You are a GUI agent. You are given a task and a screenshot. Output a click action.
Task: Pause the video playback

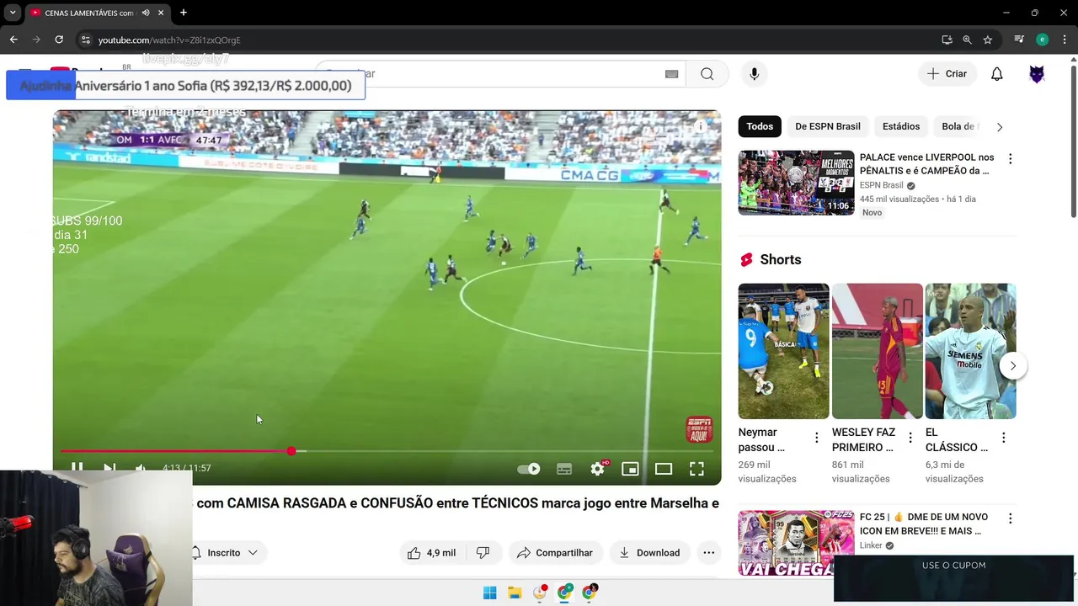77,468
